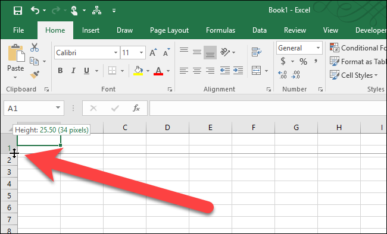This screenshot has height=234, width=387.
Task: Click the Increase Indent icon
Action: [238, 71]
